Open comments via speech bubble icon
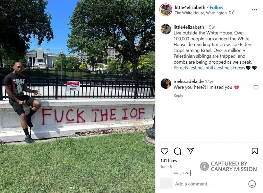Image resolution: width=263 pixels, height=193 pixels. [178, 151]
